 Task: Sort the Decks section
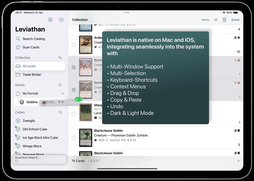click(60, 85)
